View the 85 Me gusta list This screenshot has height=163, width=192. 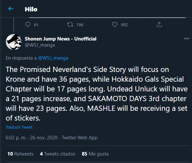click(x=95, y=154)
